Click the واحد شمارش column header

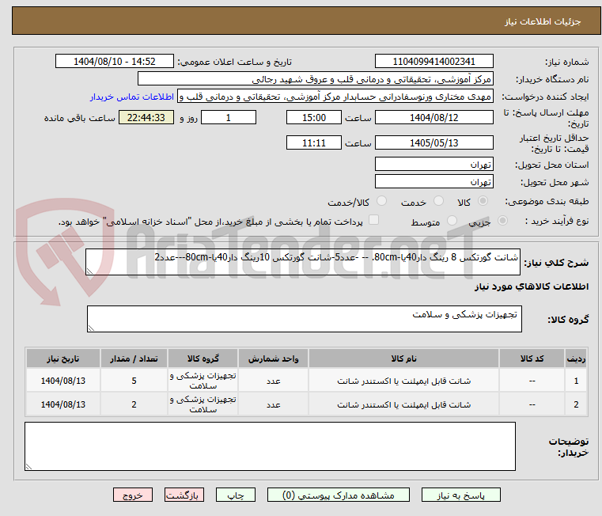(273, 359)
